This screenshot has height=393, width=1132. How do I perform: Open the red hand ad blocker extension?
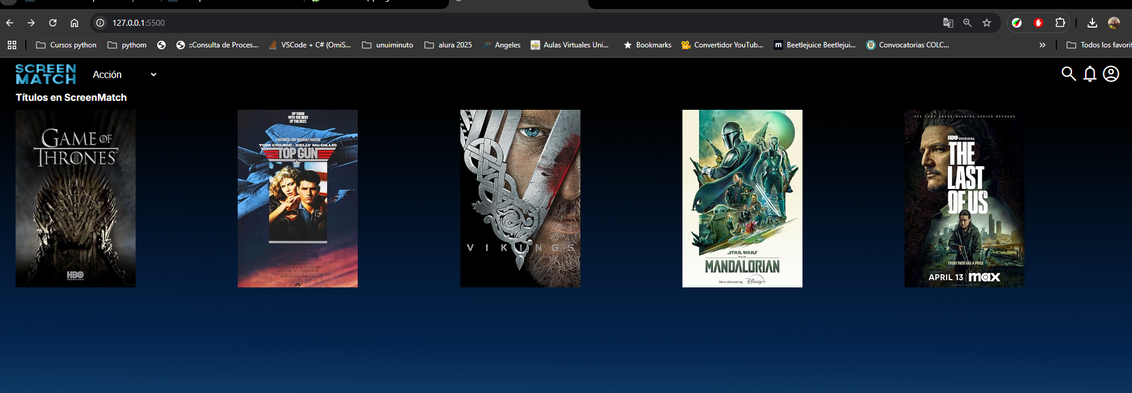1038,23
